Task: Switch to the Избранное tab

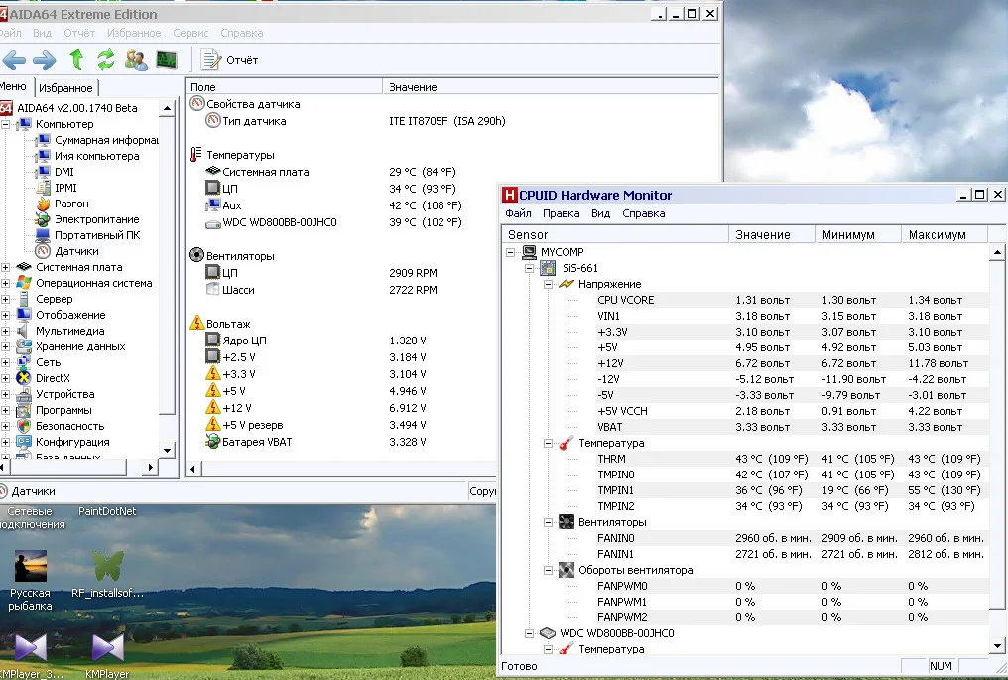Action: (x=66, y=88)
